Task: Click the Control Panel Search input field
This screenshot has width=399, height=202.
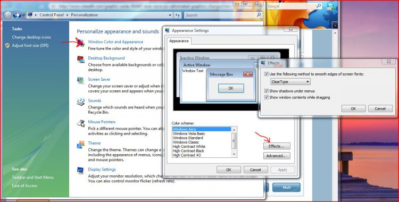Action: tap(220, 15)
